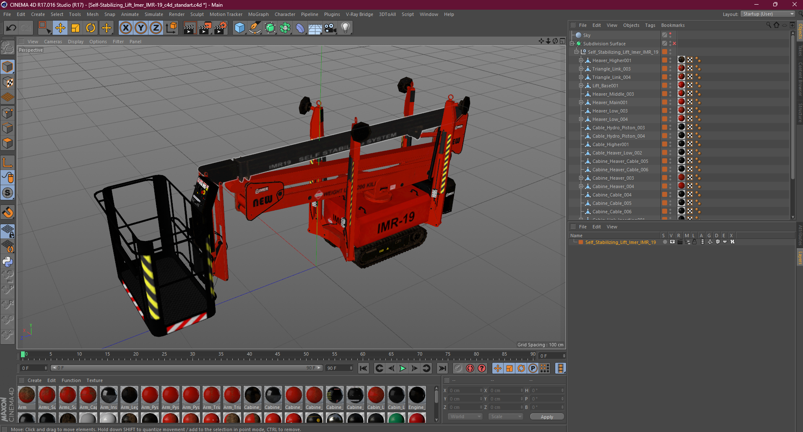The height and width of the screenshot is (432, 803).
Task: Toggle Z axis lock
Action: (x=156, y=28)
